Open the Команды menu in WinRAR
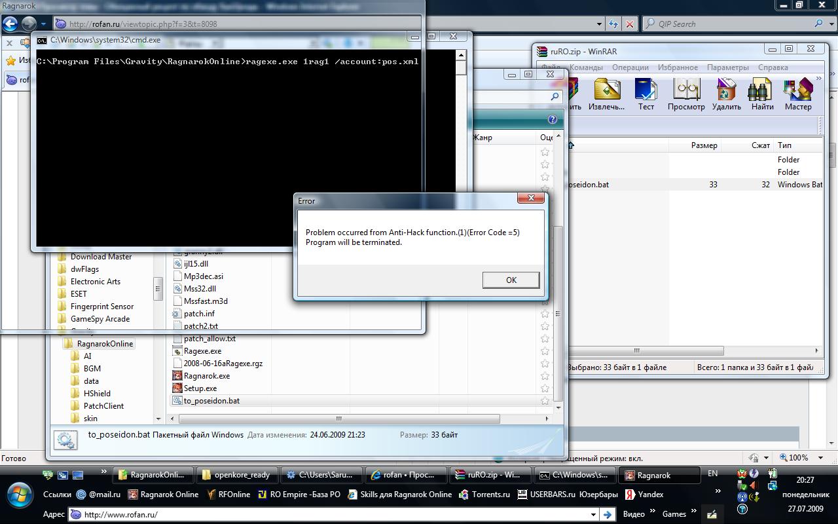The image size is (838, 524). [586, 67]
